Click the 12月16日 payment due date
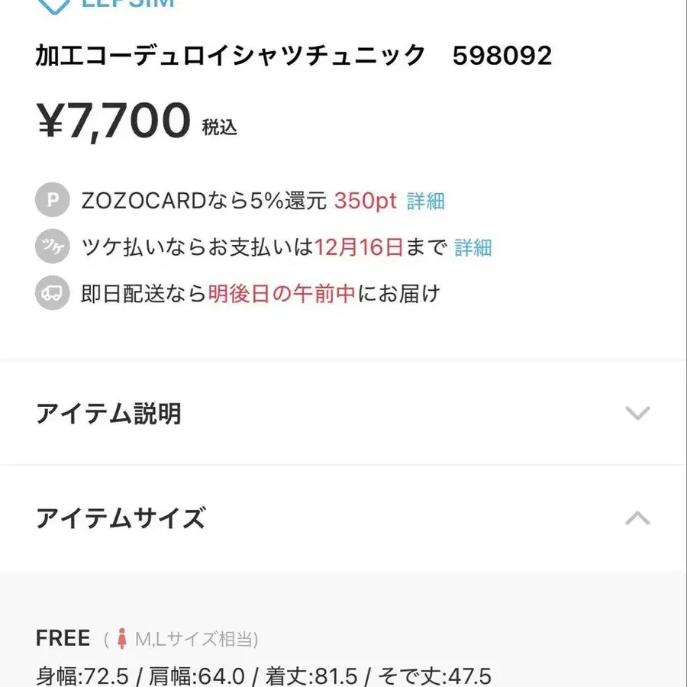This screenshot has width=687, height=687. tap(360, 247)
